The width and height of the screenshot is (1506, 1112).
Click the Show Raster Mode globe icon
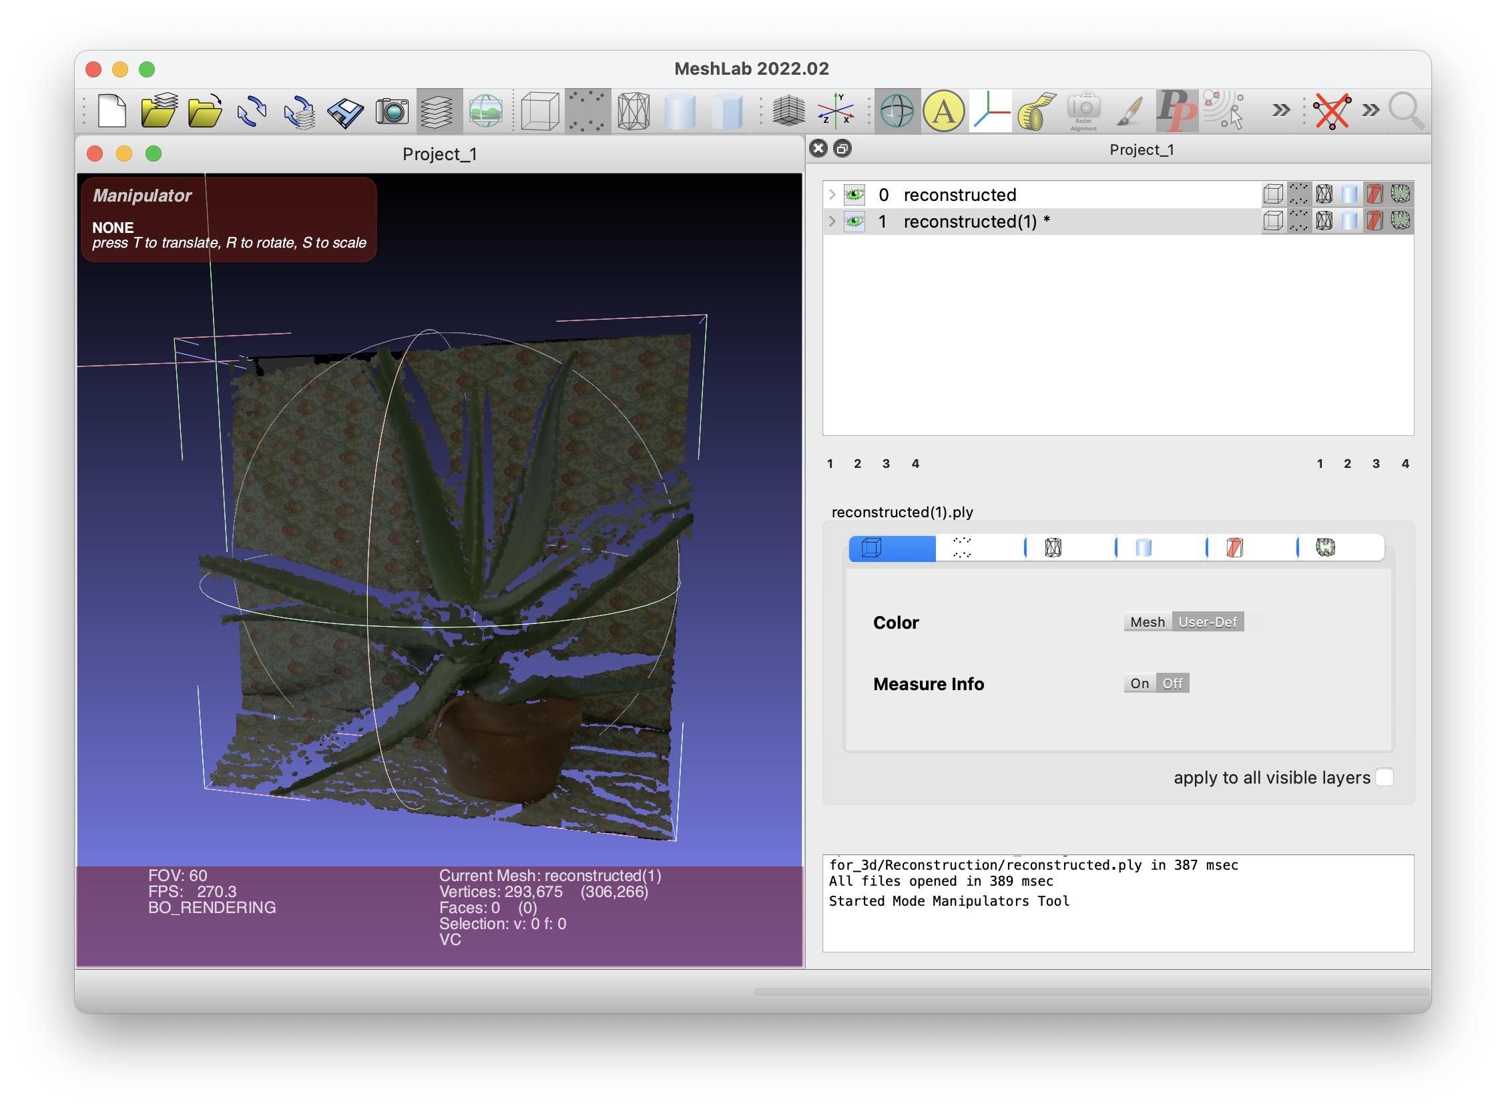point(486,111)
